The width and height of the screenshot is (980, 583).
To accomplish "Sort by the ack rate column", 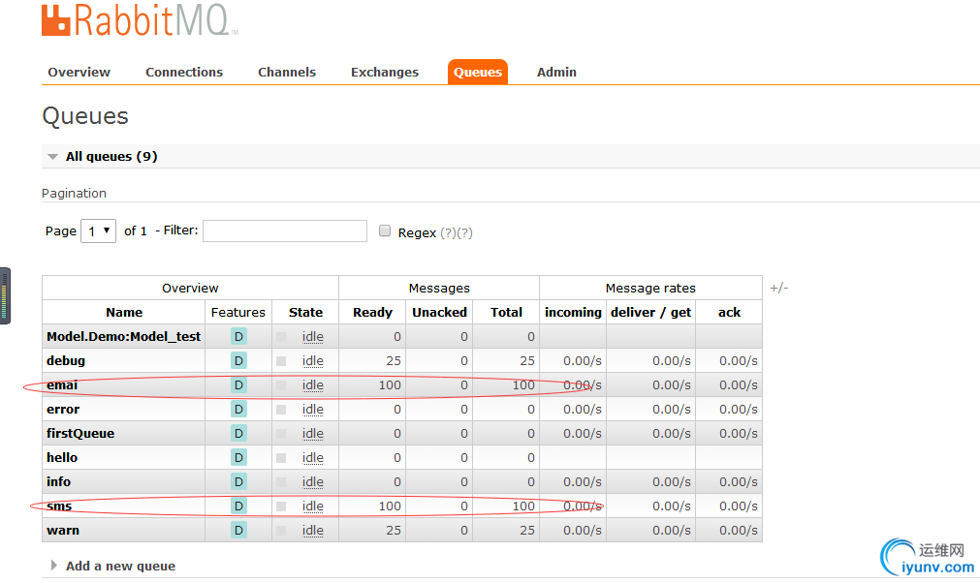I will click(729, 313).
